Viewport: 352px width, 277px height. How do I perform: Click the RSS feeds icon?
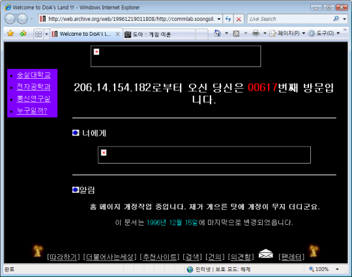(x=236, y=33)
